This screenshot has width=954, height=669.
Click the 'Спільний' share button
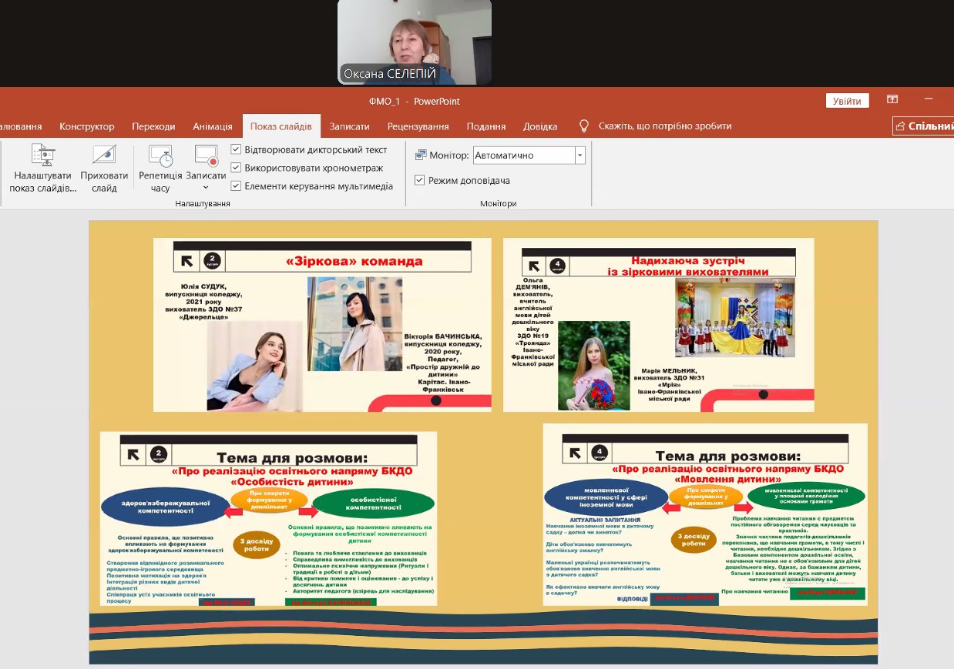[924, 126]
